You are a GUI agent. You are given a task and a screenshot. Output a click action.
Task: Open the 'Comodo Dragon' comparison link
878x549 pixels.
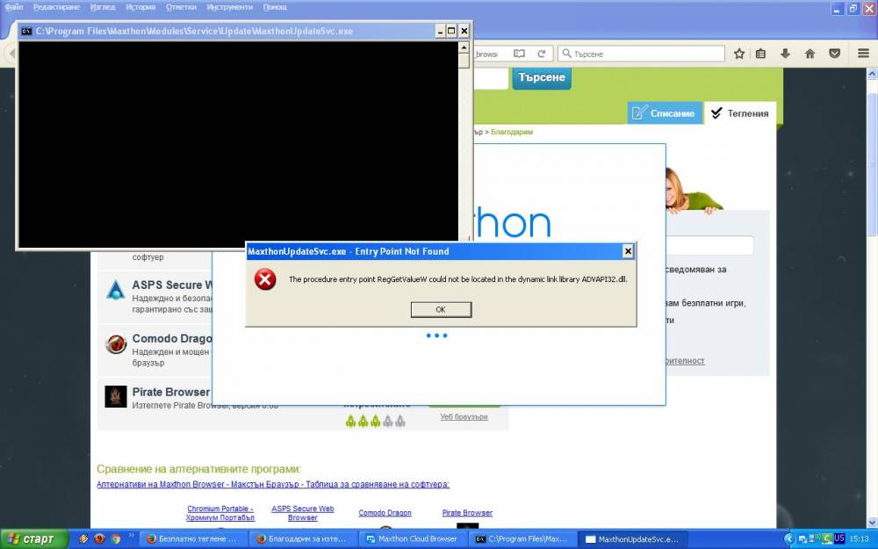385,513
